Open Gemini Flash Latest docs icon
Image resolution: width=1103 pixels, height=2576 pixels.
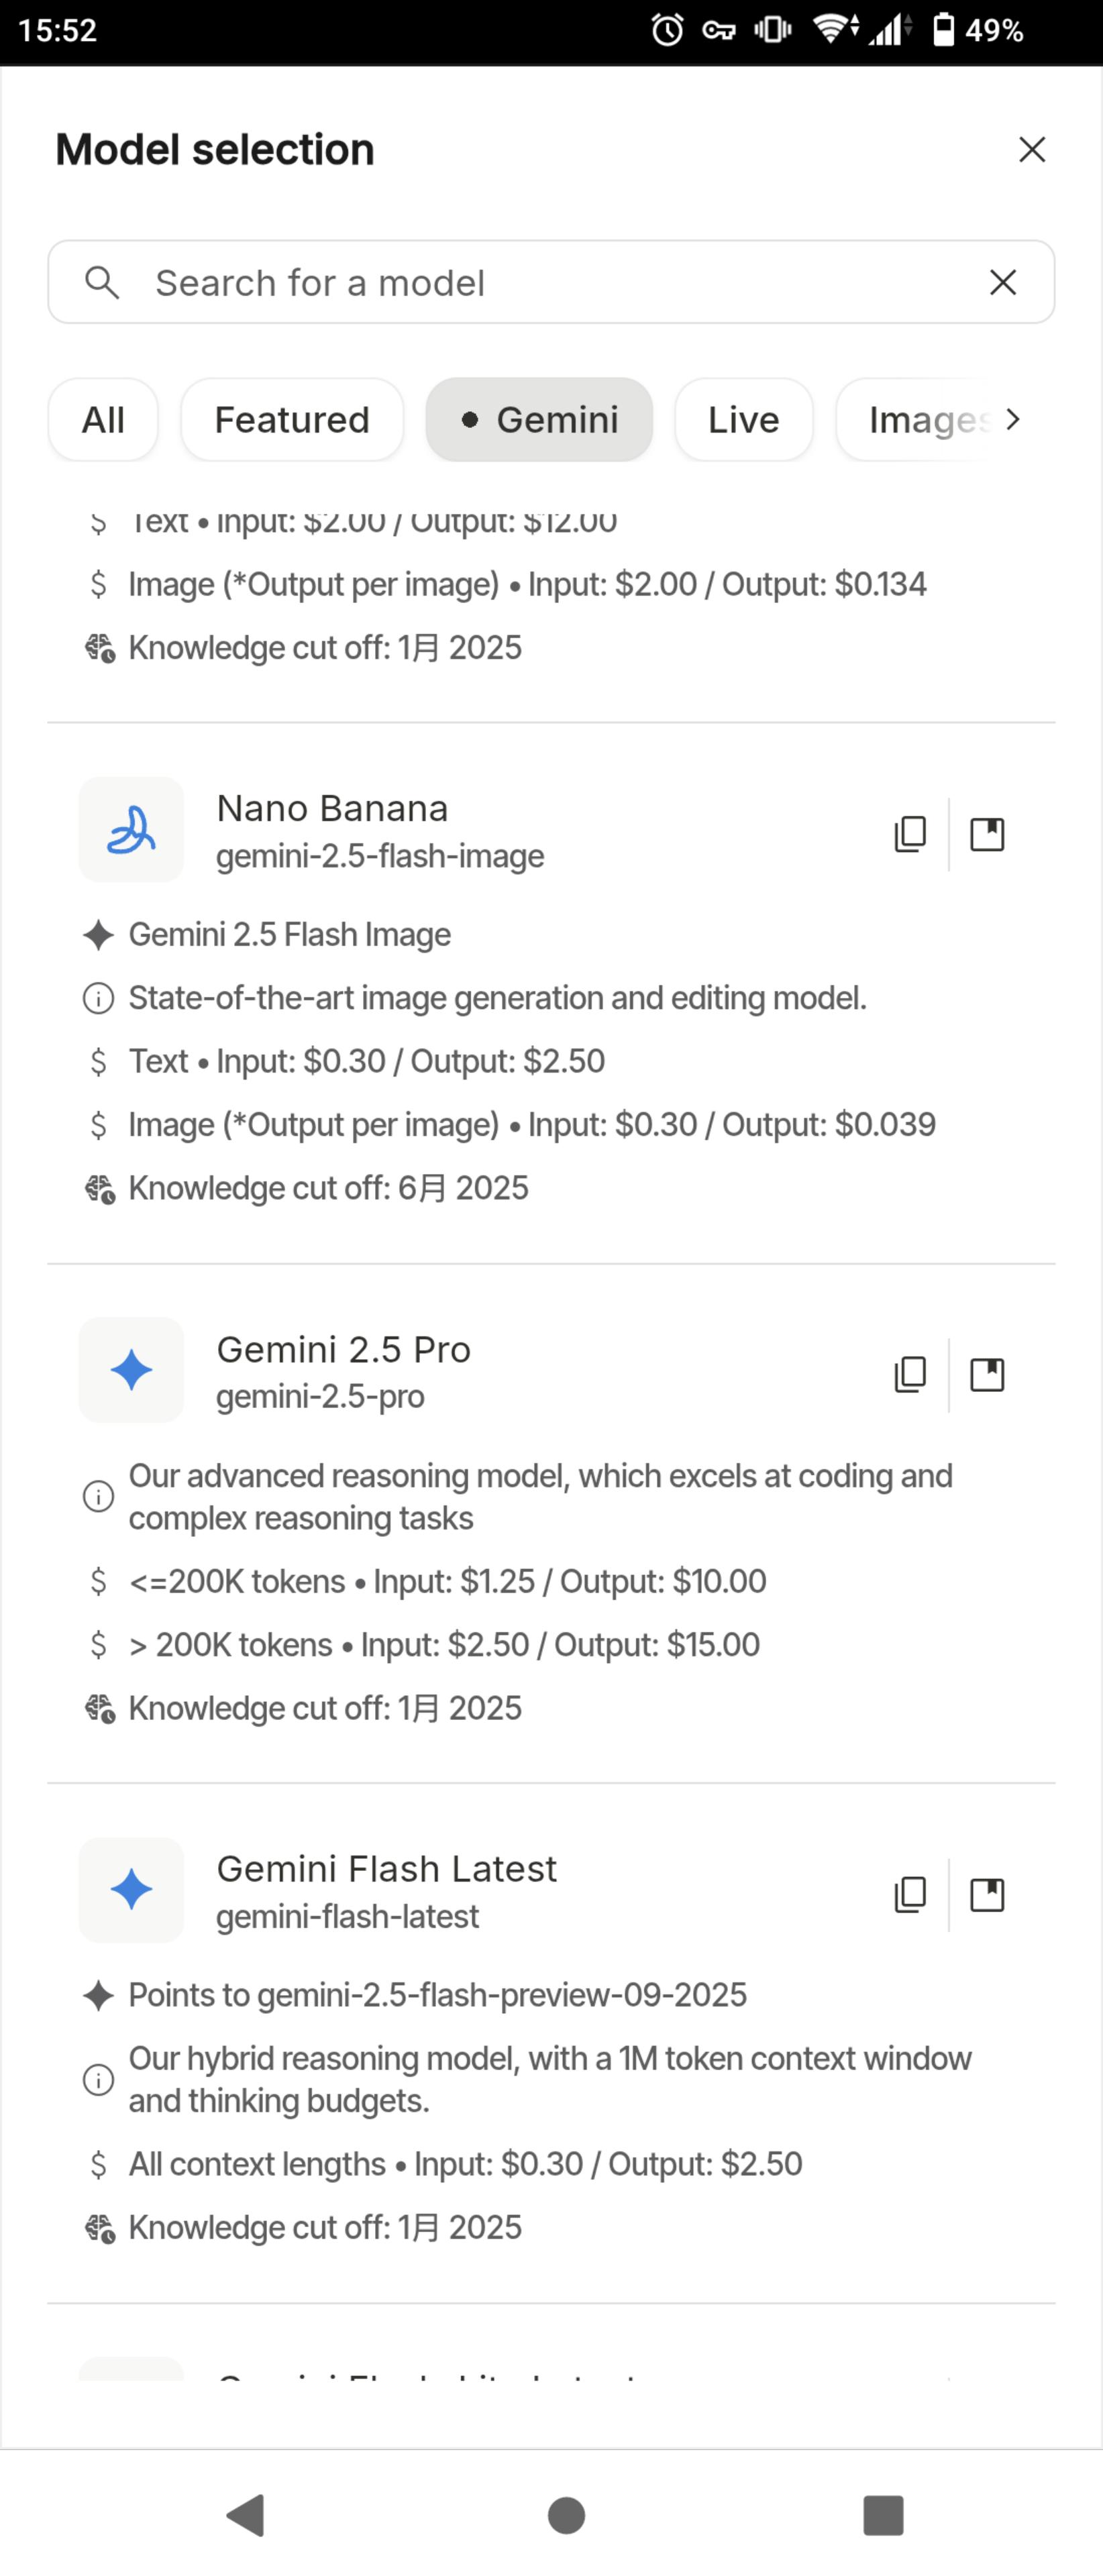coord(987,1894)
